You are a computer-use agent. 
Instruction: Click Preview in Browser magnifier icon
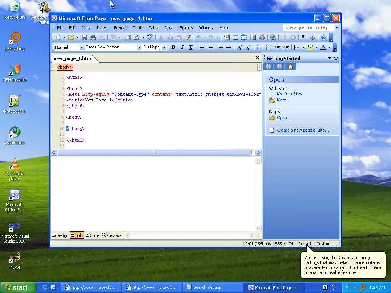click(x=137, y=38)
